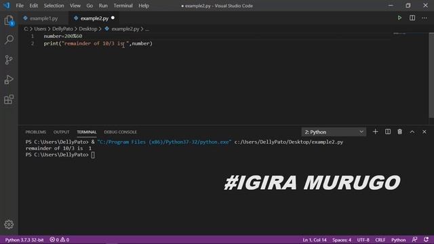Open the Go menu
Image resolution: width=434 pixels, height=244 pixels.
click(x=90, y=5)
